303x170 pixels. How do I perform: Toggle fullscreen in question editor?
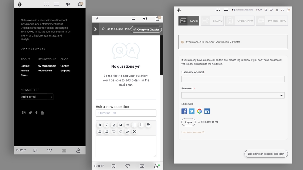point(134,132)
